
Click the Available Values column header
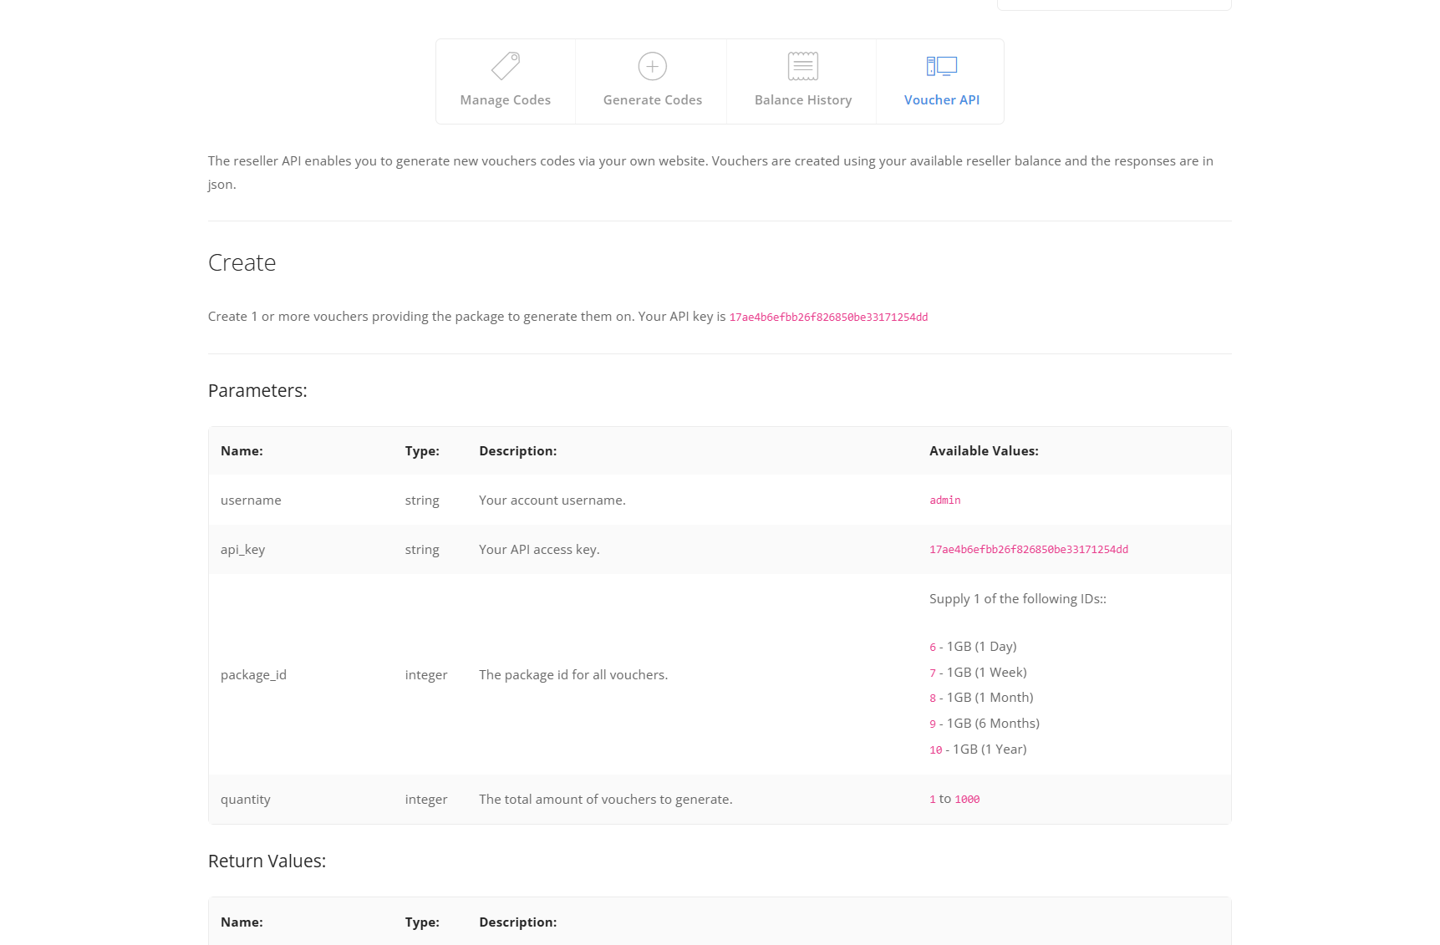pos(984,451)
